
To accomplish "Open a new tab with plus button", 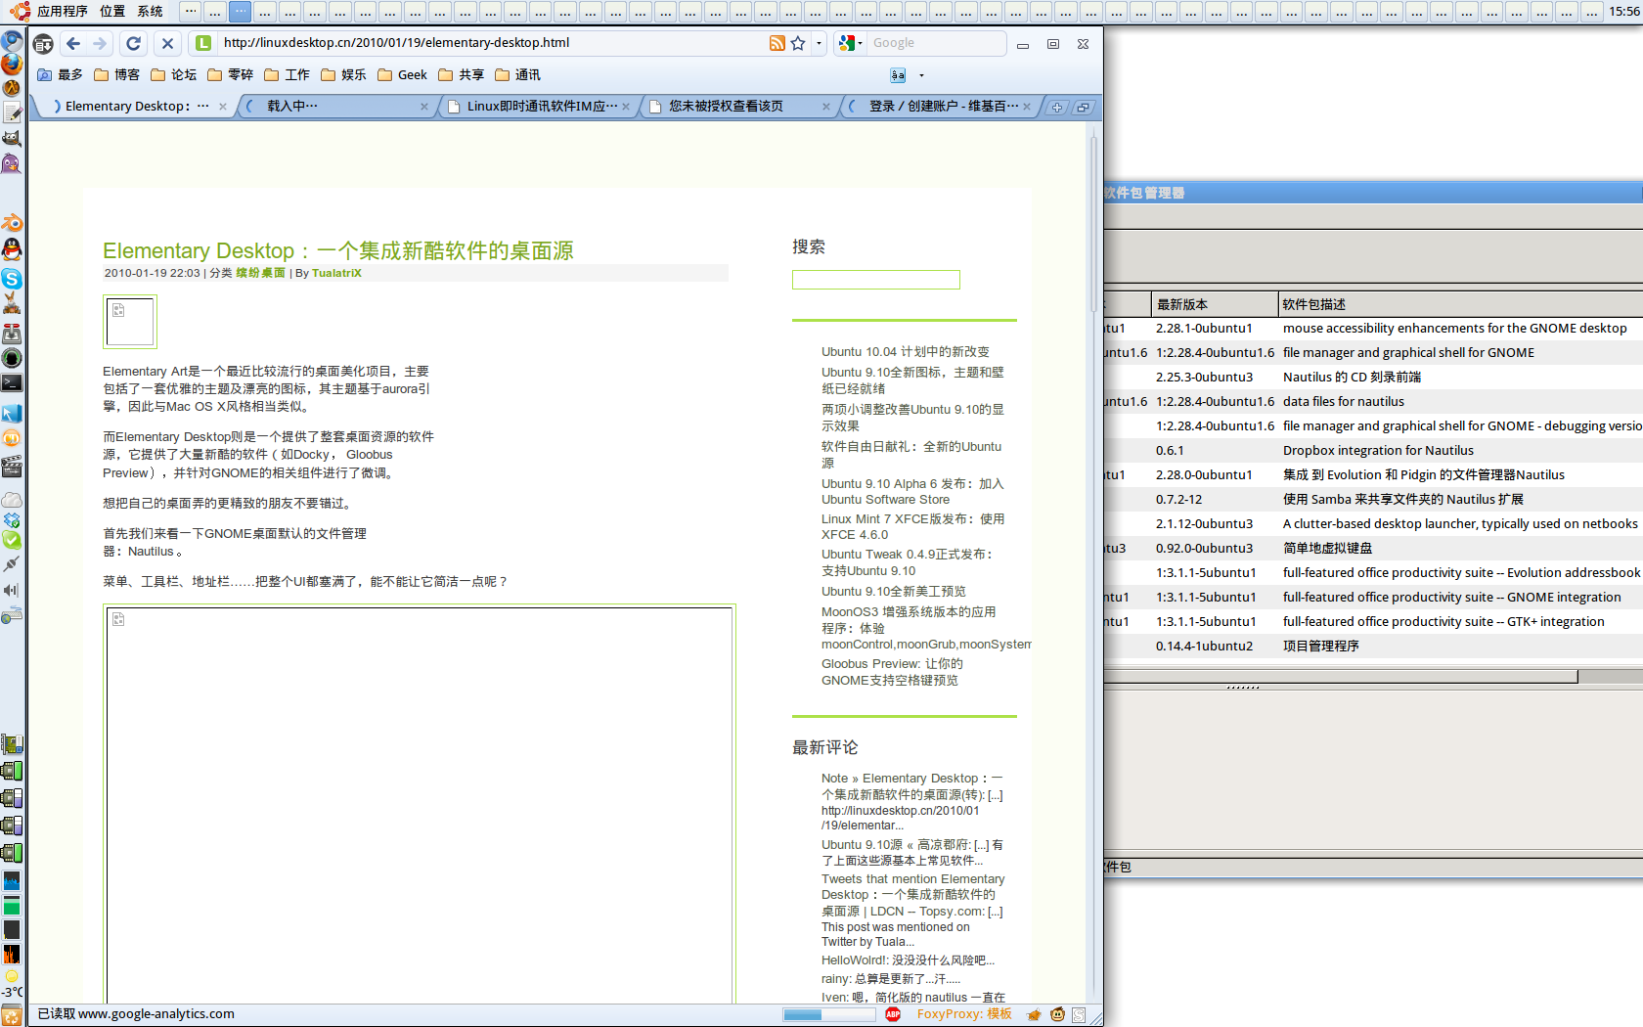I will click(x=1057, y=108).
